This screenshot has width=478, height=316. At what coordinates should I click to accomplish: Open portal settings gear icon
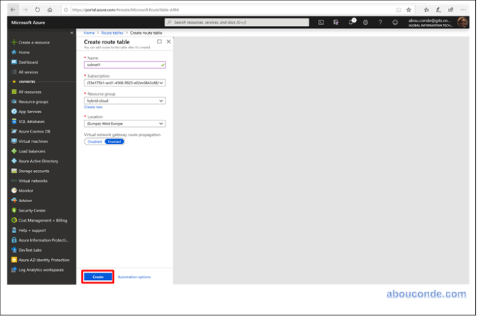pos(366,22)
